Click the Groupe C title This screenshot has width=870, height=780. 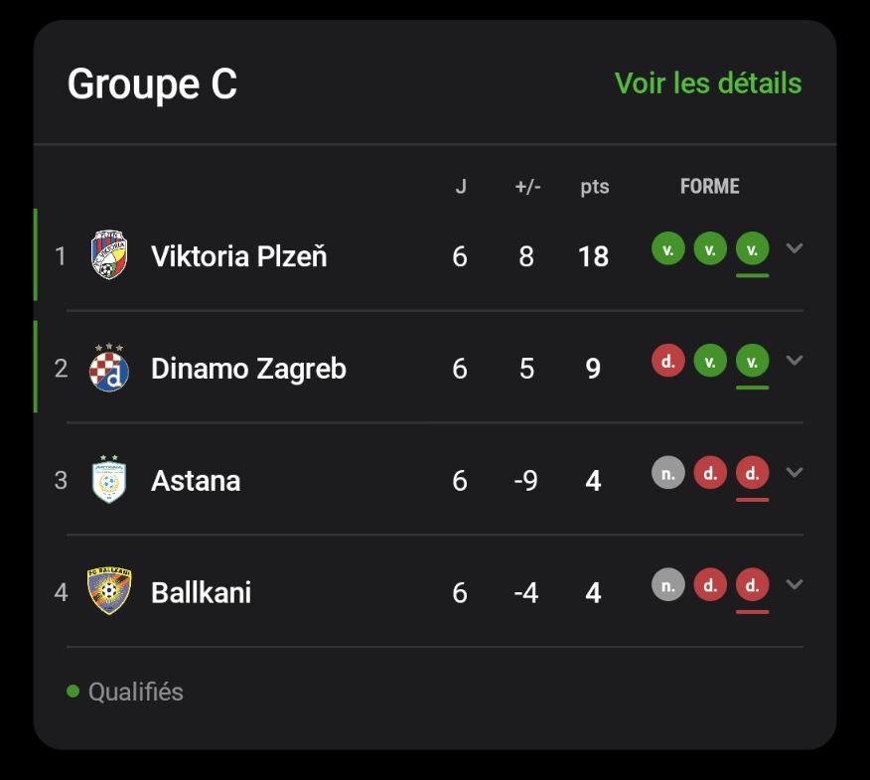pyautogui.click(x=152, y=84)
